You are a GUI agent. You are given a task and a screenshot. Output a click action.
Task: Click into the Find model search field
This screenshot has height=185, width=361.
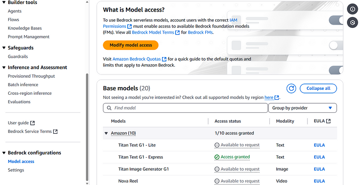(185, 108)
